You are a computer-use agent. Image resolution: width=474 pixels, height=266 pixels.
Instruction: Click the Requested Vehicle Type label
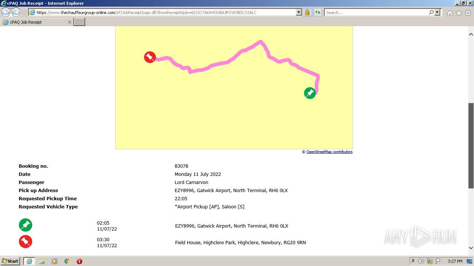(48, 207)
